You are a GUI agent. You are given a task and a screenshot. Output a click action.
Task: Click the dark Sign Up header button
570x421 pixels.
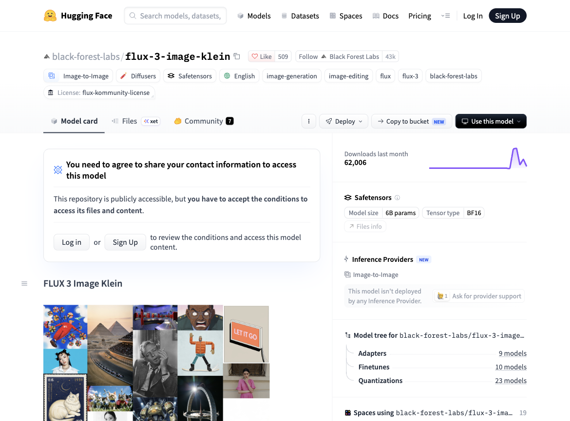[508, 16]
